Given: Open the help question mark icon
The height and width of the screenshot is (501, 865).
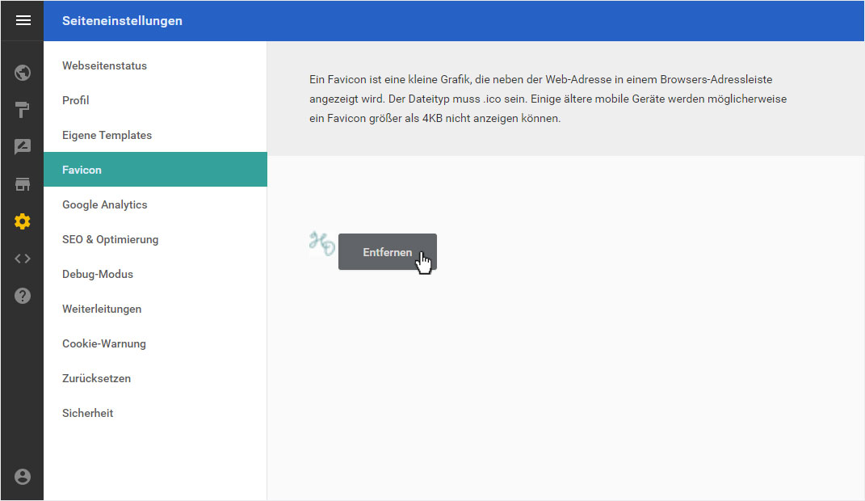Looking at the screenshot, I should click(23, 296).
